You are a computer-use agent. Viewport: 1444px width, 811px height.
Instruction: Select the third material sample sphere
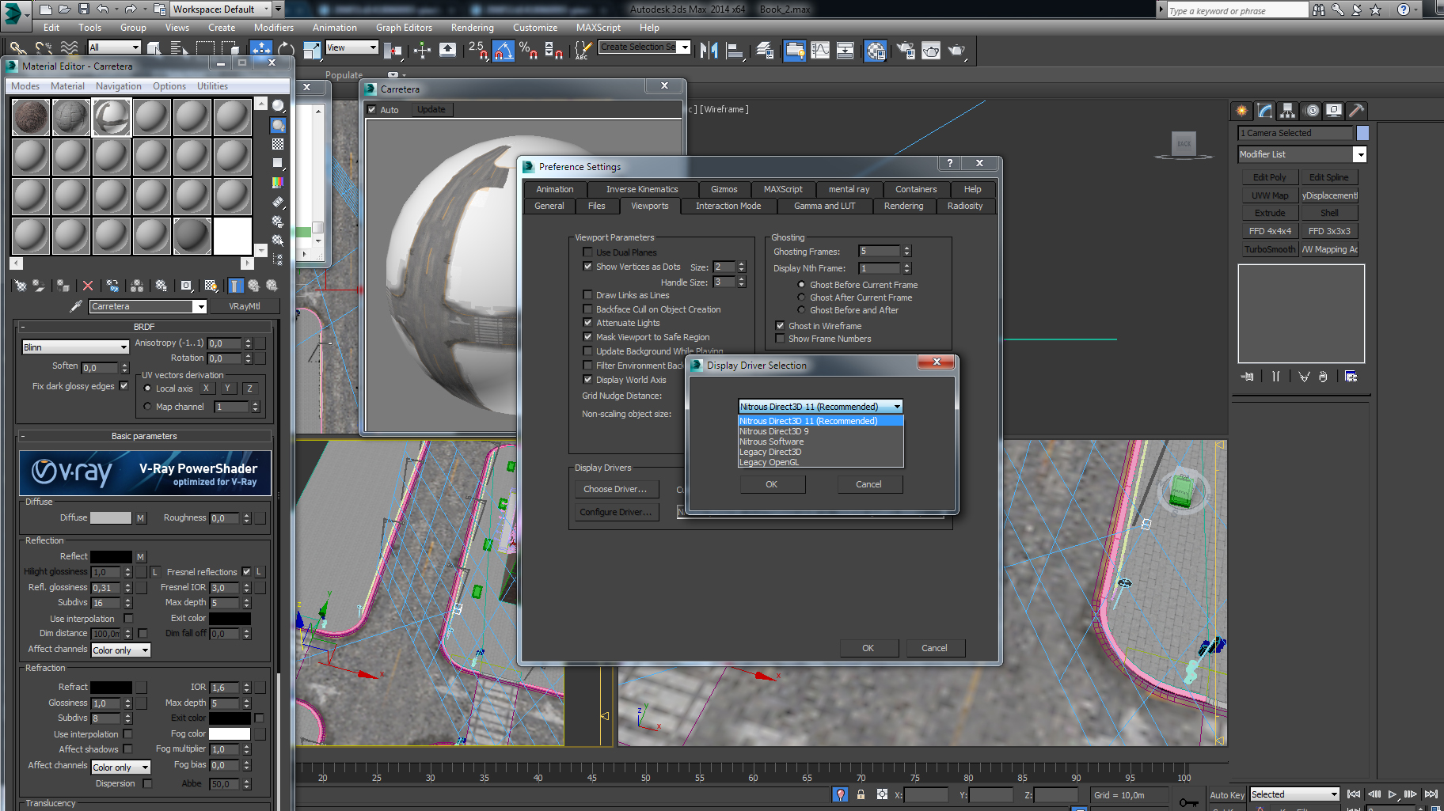[x=112, y=117]
